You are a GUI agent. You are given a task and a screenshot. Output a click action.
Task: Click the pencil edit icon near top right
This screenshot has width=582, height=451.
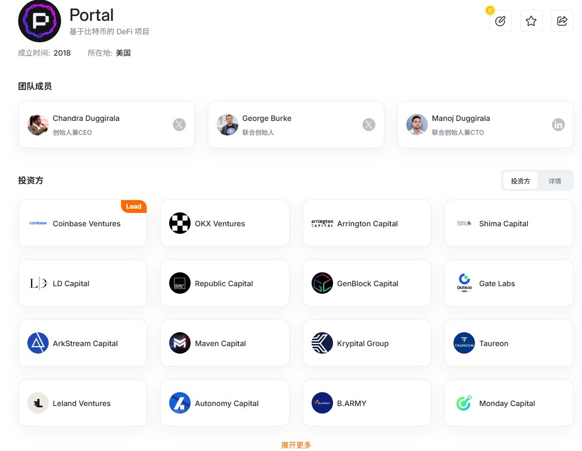501,21
